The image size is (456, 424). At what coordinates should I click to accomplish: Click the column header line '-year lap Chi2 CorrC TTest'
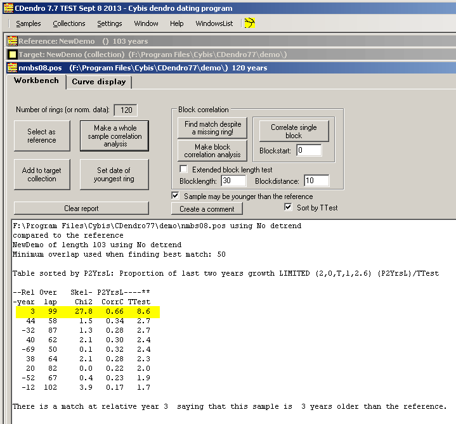81,302
